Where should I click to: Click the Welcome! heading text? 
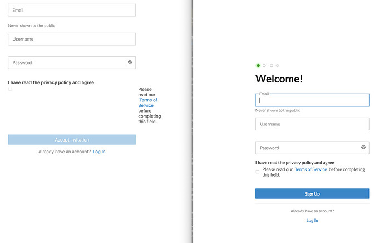(279, 79)
